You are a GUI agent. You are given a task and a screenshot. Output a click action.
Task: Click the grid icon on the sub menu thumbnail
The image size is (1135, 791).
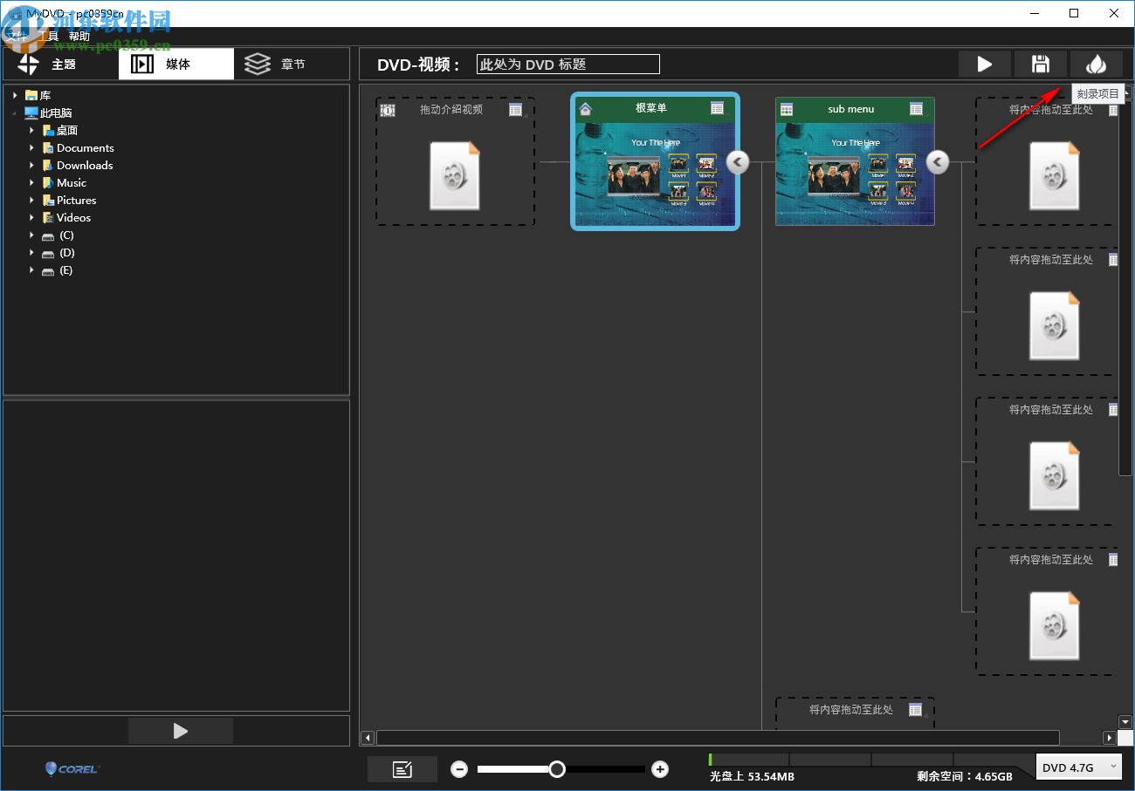click(x=917, y=108)
